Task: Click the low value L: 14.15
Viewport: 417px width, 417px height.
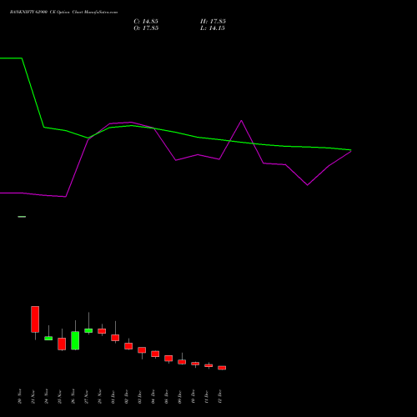Action: pyautogui.click(x=213, y=28)
